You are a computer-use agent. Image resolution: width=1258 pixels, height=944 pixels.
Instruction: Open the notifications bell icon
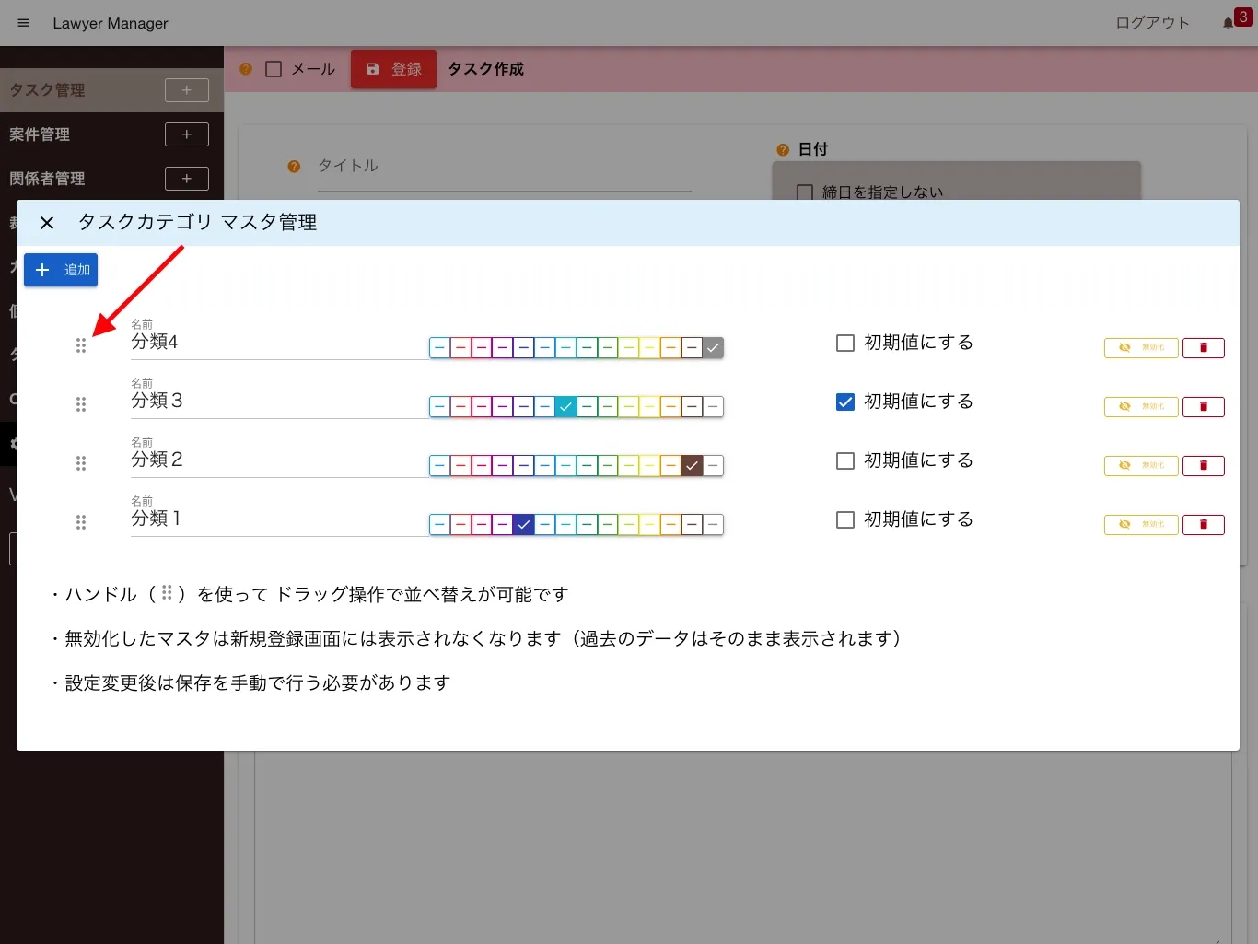point(1228,23)
